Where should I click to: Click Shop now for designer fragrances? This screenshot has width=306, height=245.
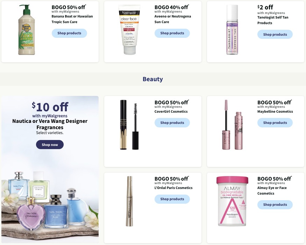50,145
